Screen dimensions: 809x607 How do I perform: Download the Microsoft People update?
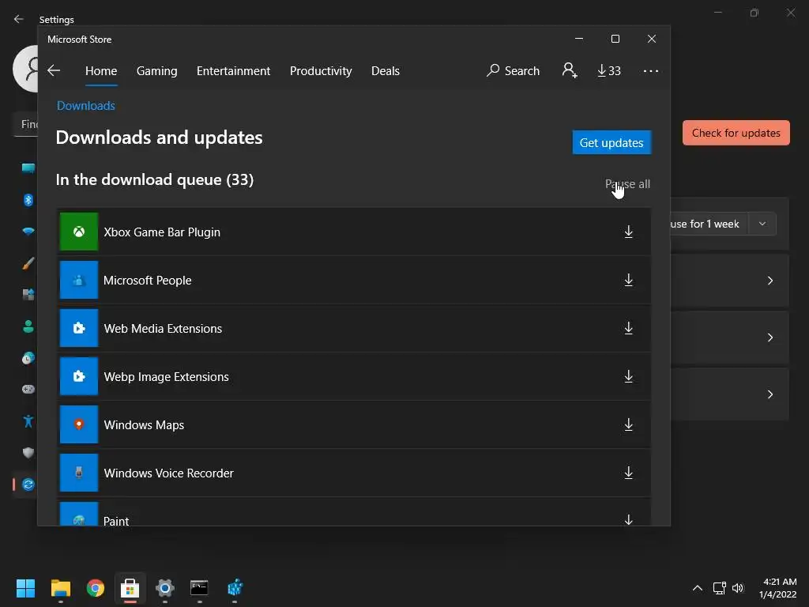[x=628, y=281]
